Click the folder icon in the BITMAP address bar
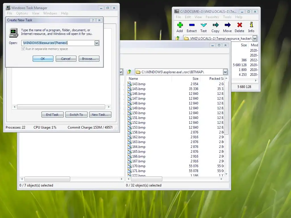 click(x=138, y=72)
